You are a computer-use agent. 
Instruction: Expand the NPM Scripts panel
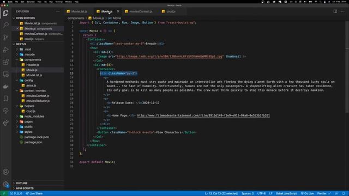tap(38, 188)
